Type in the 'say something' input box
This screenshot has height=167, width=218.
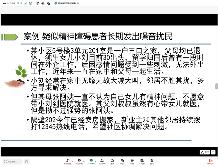(x=13, y=161)
